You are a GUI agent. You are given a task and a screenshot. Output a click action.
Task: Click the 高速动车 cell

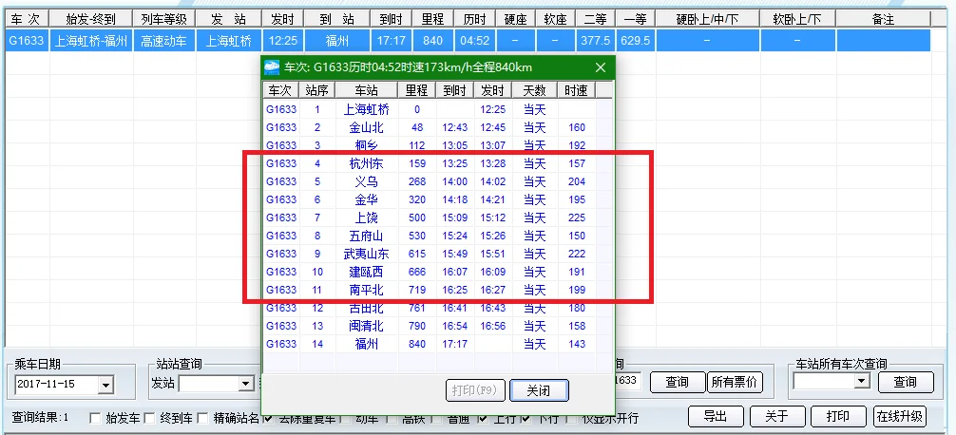coord(164,42)
